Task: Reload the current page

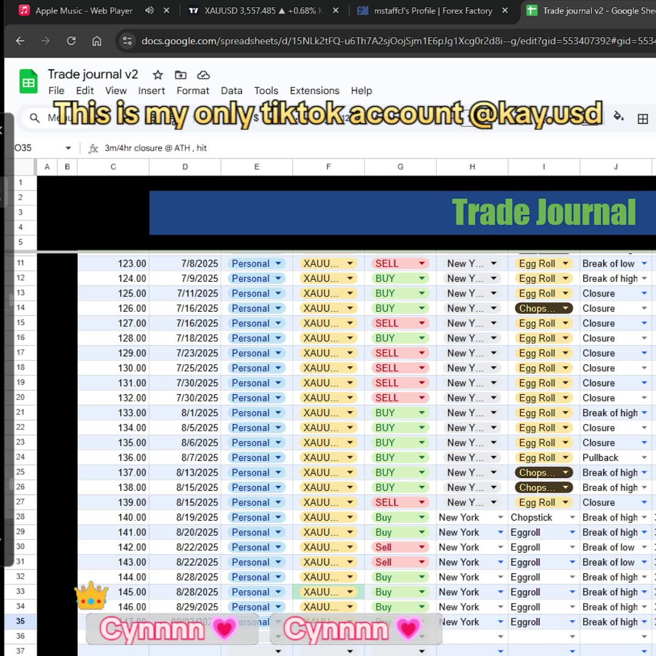Action: click(71, 41)
